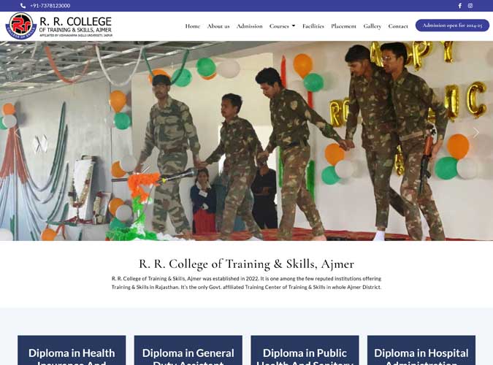Click Admission open for 2024-25 button

point(452,25)
